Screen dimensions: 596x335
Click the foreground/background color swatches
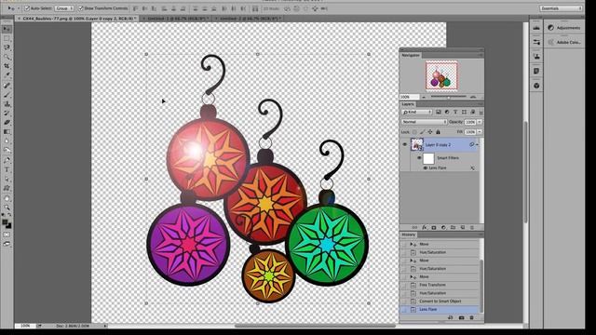(x=7, y=223)
